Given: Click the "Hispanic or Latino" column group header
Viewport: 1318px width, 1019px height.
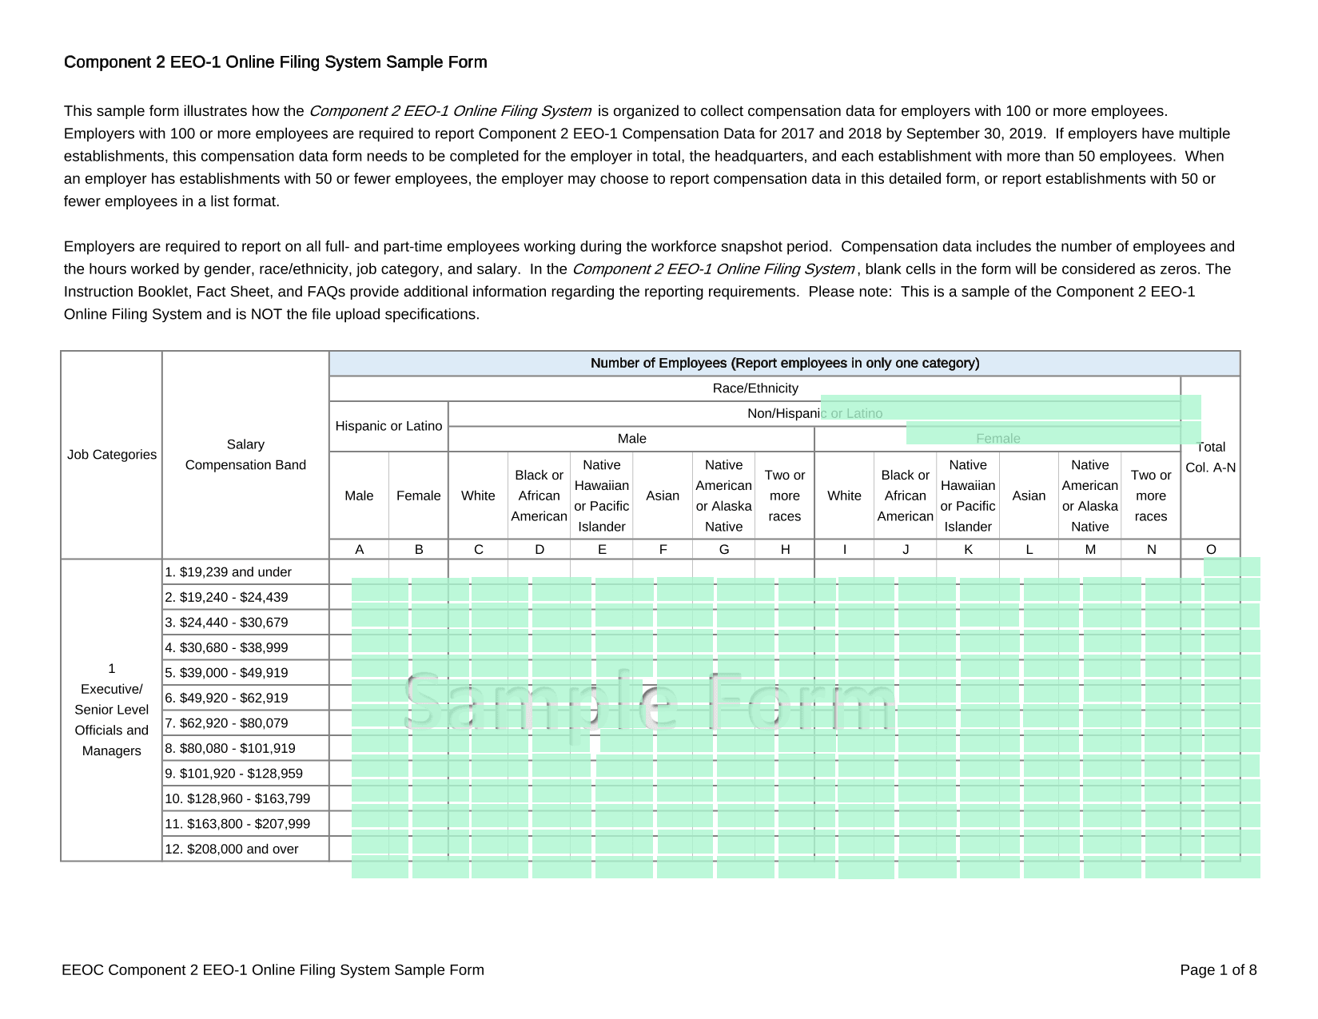Looking at the screenshot, I should [388, 426].
